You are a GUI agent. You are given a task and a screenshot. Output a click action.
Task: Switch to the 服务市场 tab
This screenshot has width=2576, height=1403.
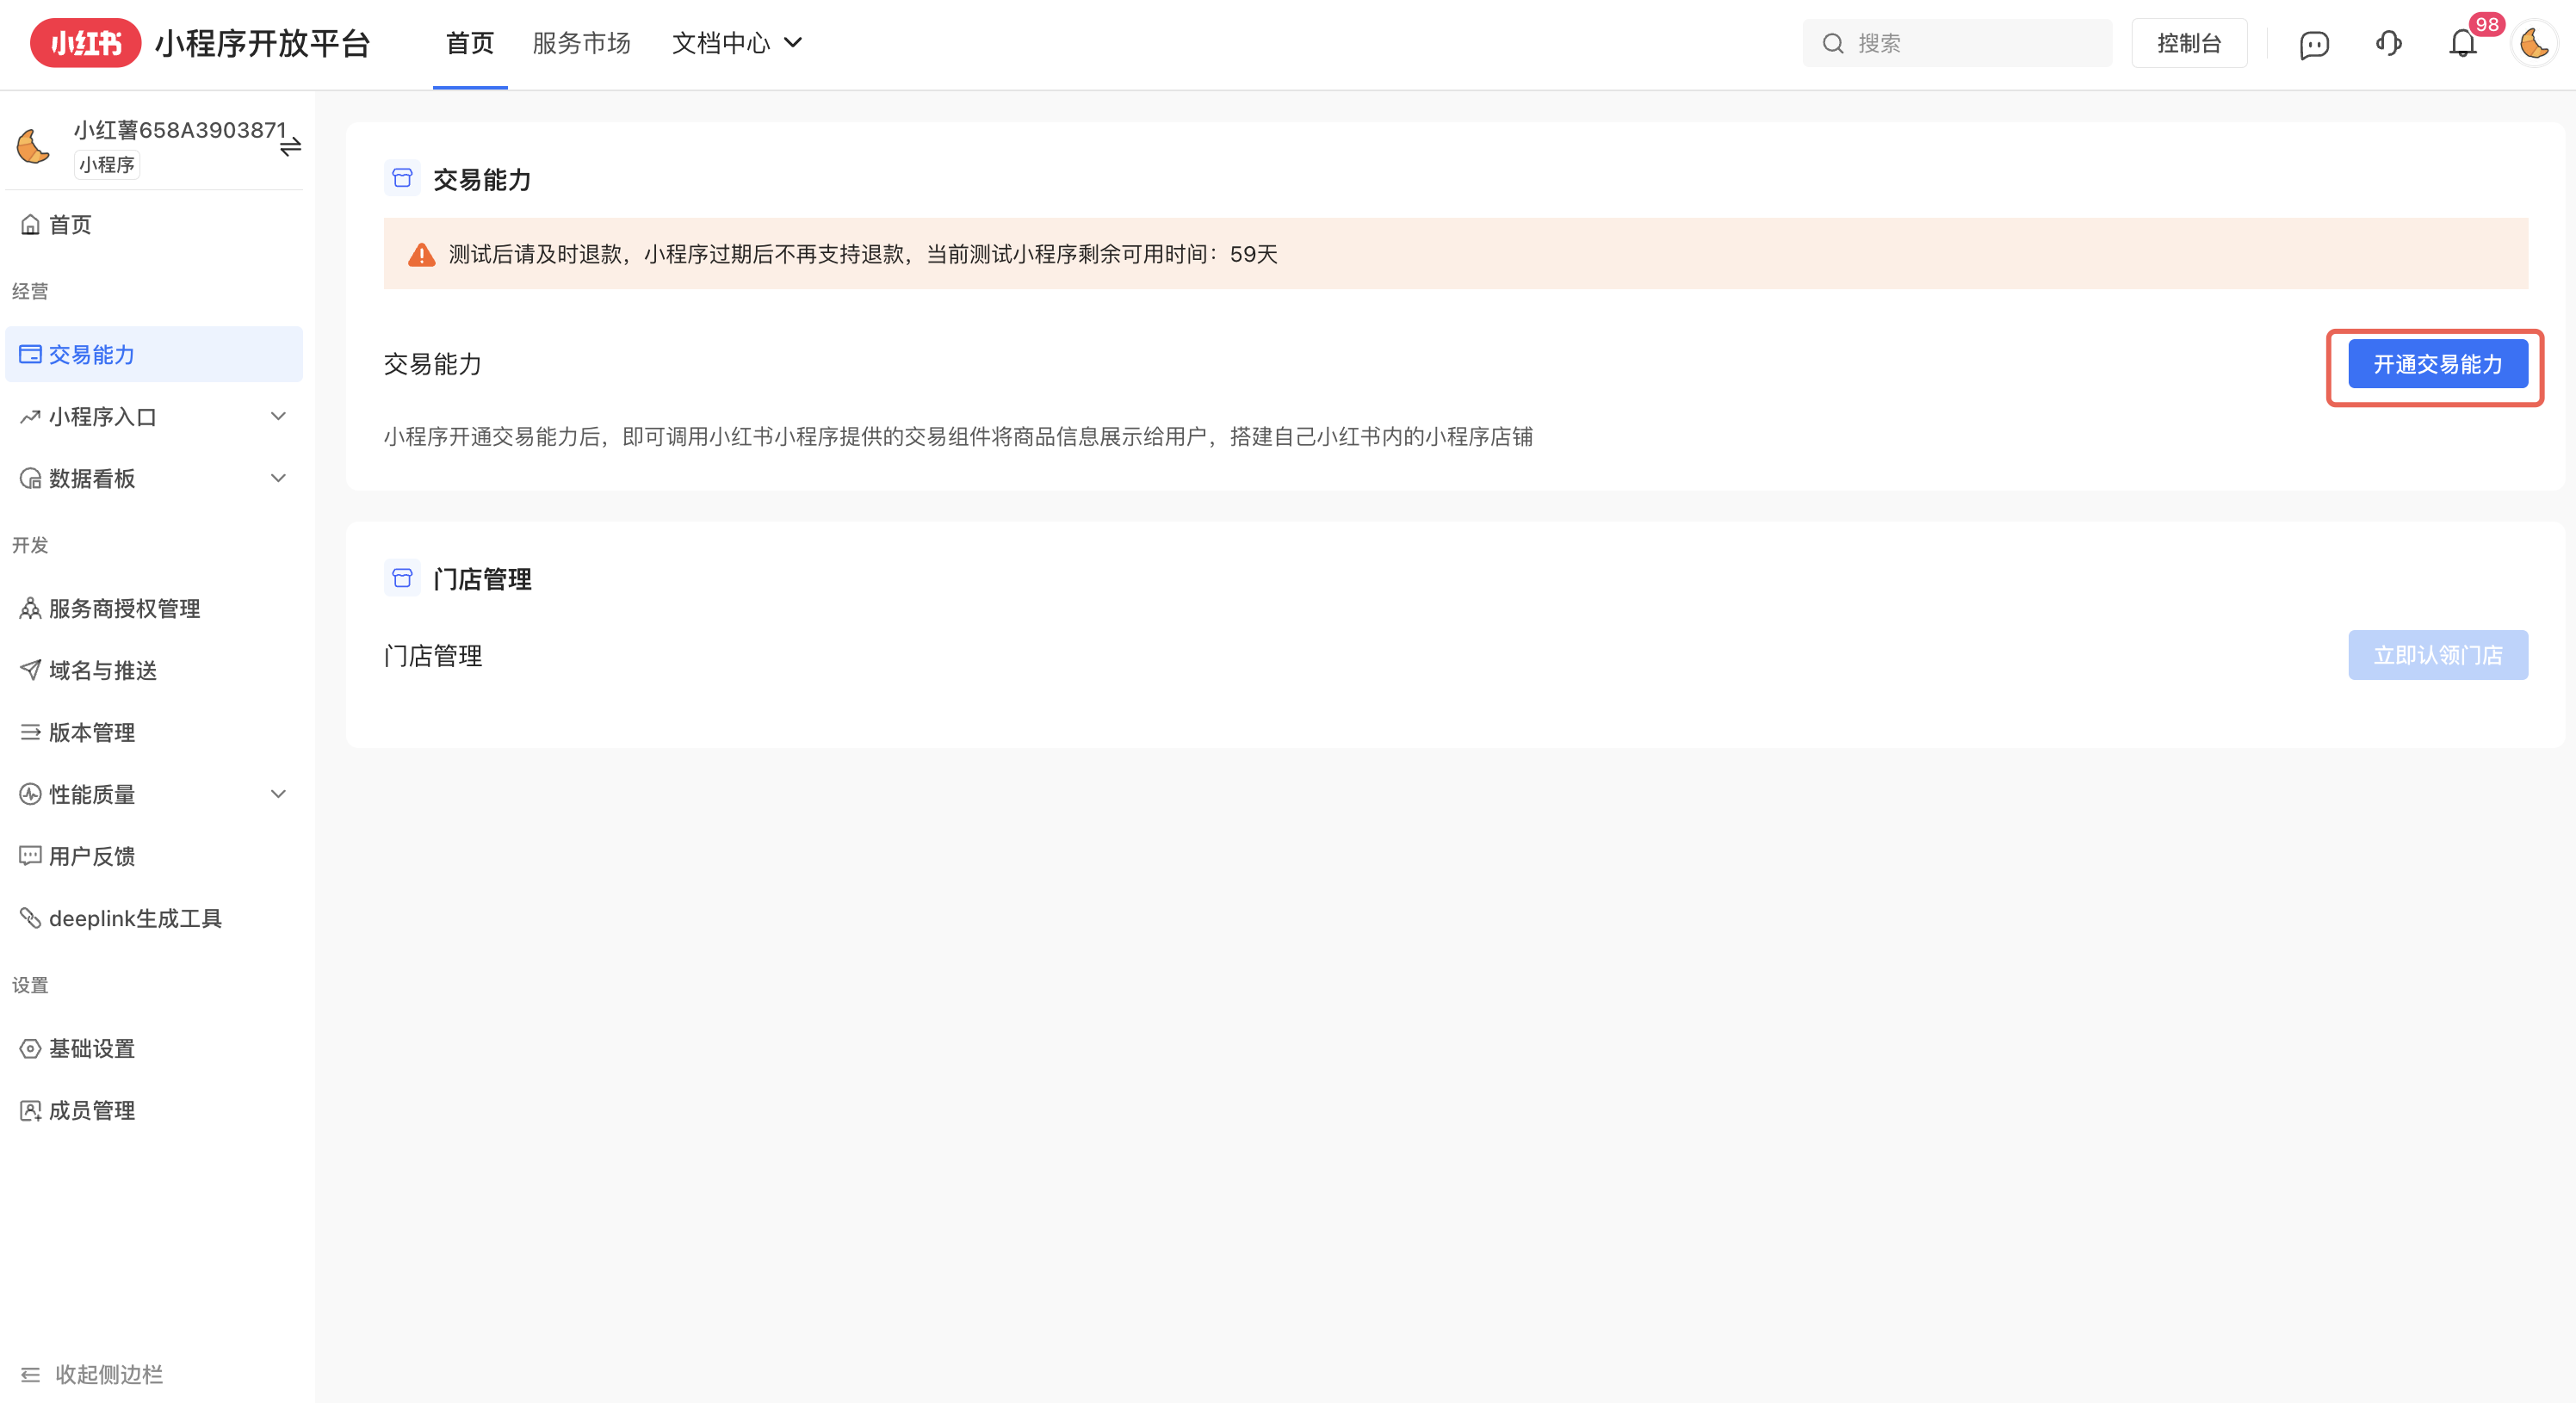coord(581,43)
